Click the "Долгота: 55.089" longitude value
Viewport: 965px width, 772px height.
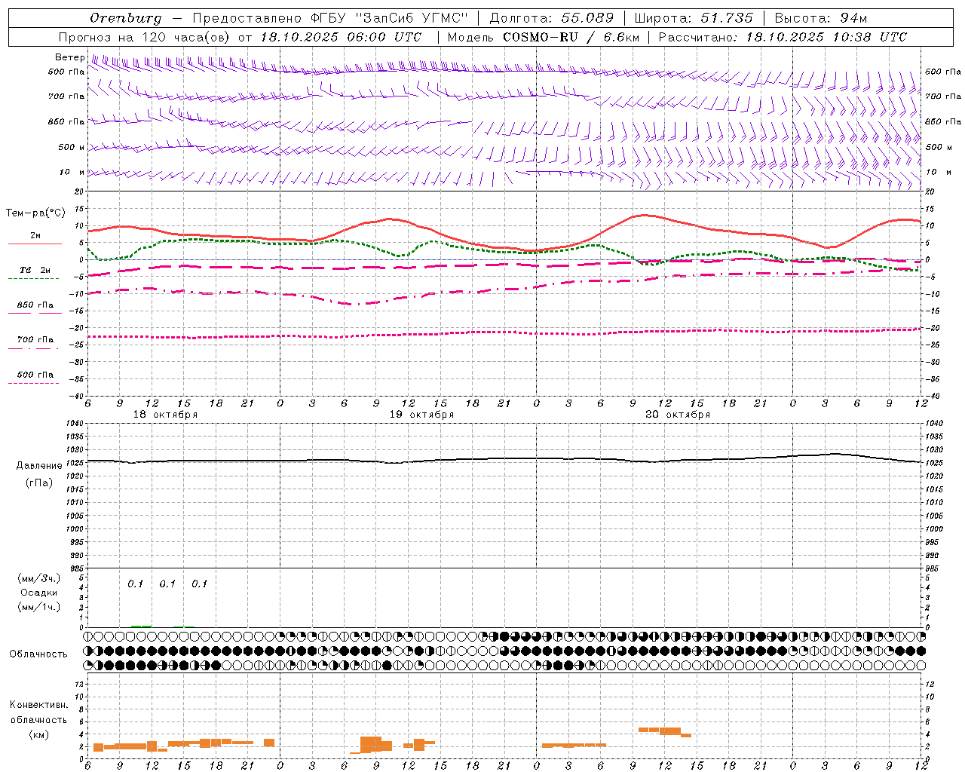click(552, 18)
